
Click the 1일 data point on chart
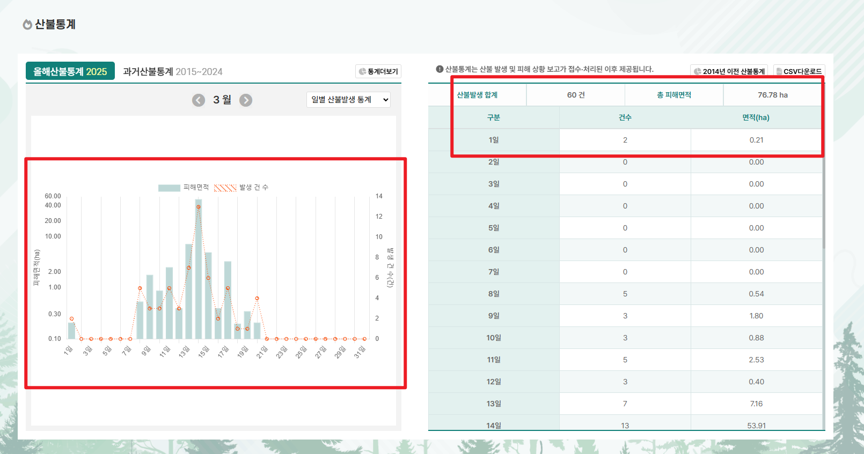point(72,319)
